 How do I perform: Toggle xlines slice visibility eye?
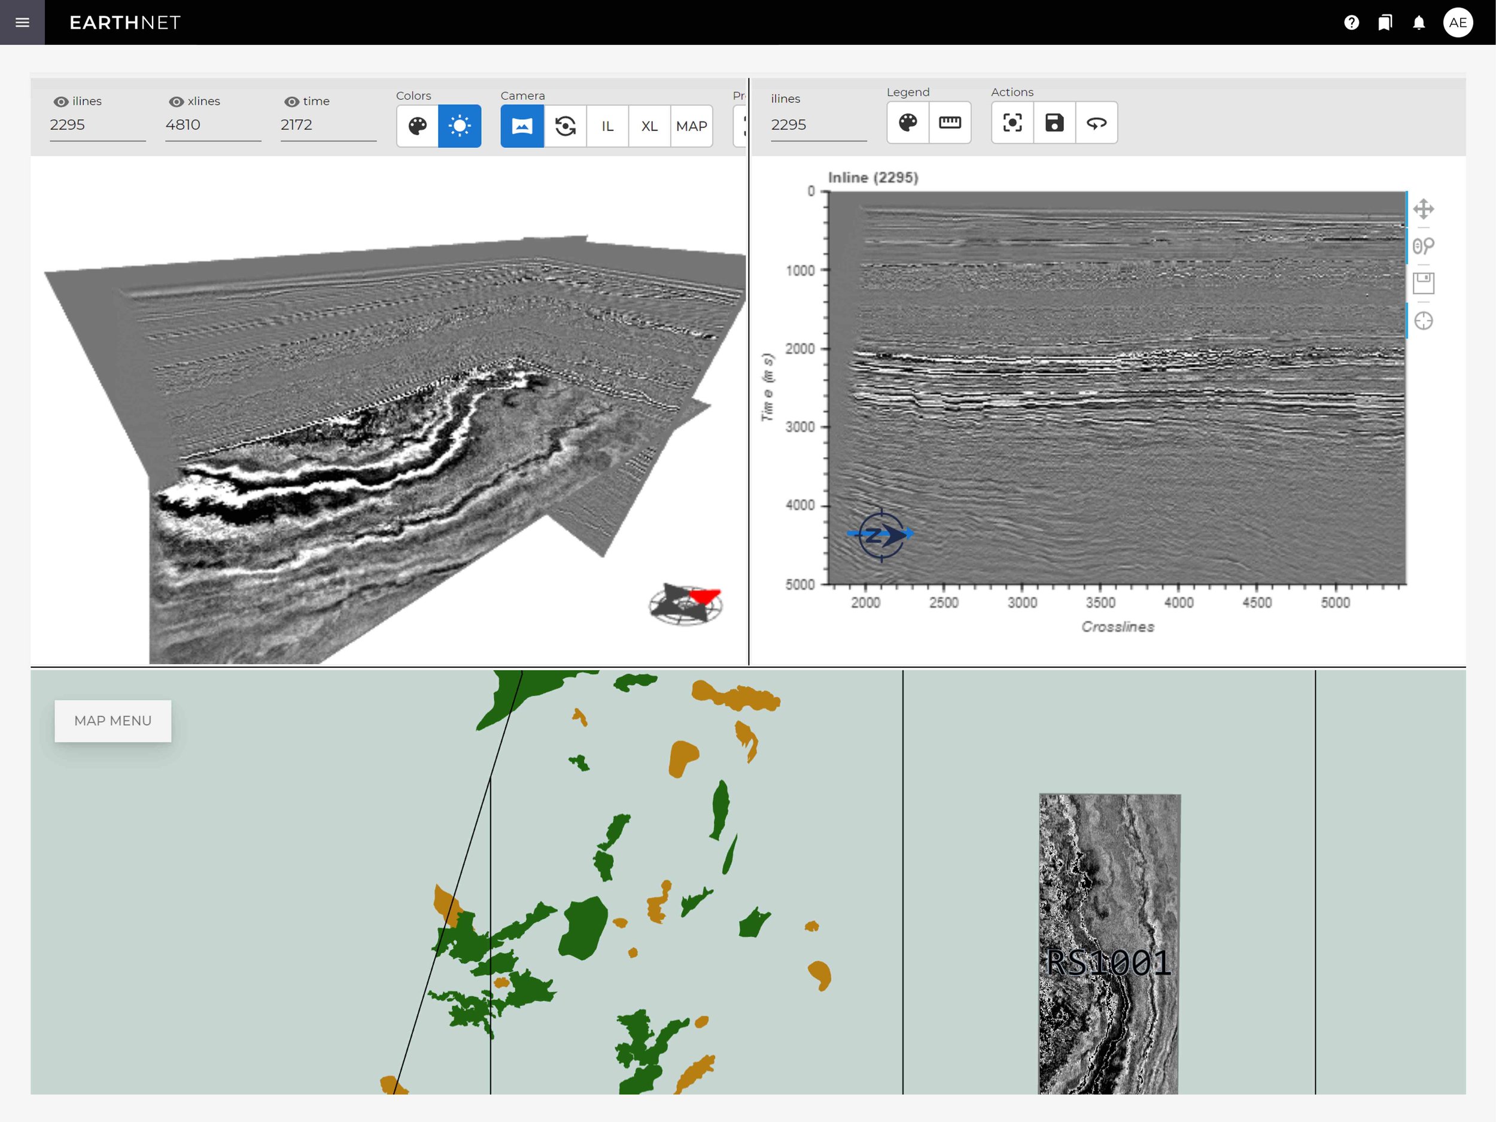(x=176, y=102)
